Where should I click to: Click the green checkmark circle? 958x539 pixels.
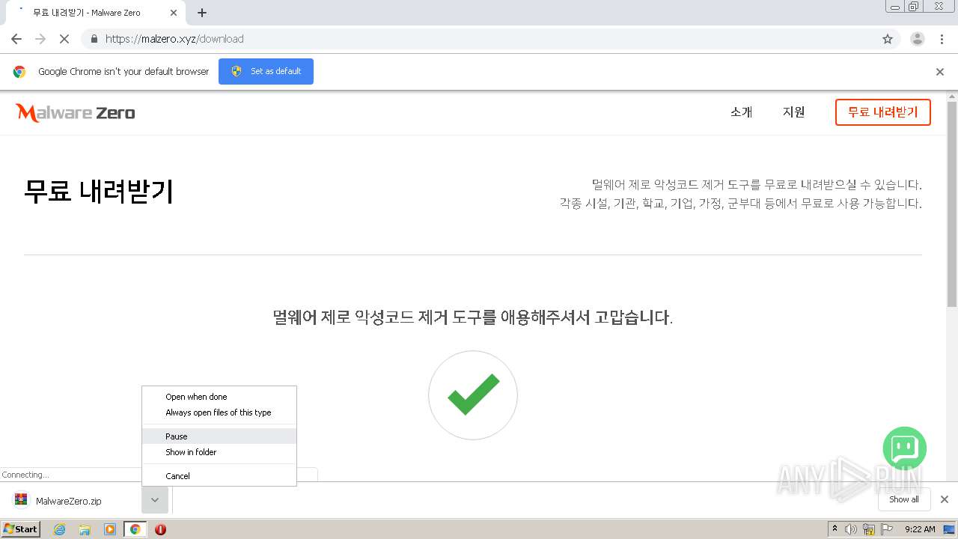point(473,395)
